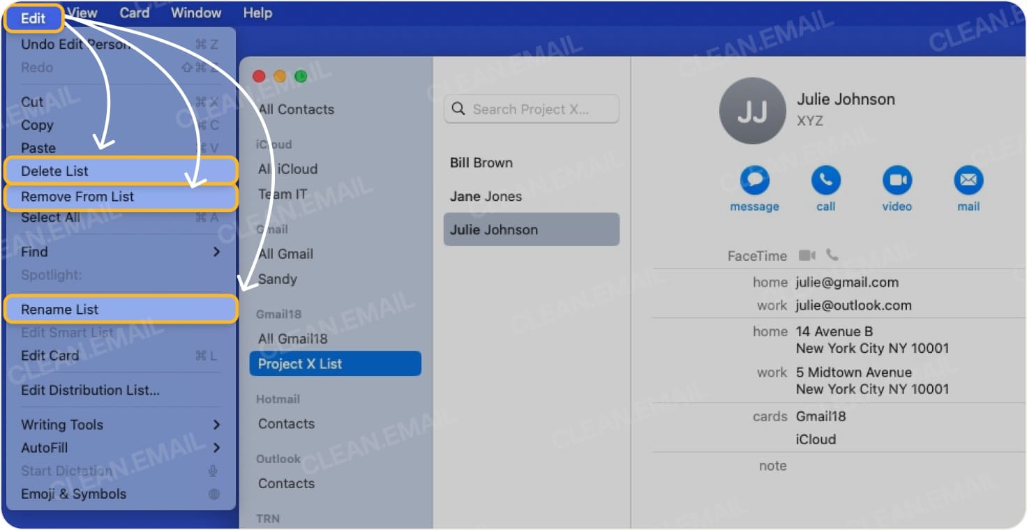Screen dimensions: 1027x530
Task: Click the FaceTime phone icon
Action: coord(832,256)
